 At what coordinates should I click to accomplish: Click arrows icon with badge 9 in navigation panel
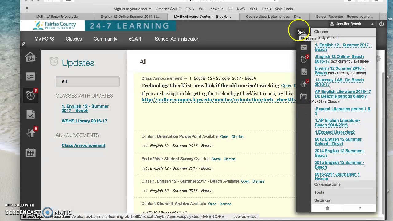pos(304,84)
